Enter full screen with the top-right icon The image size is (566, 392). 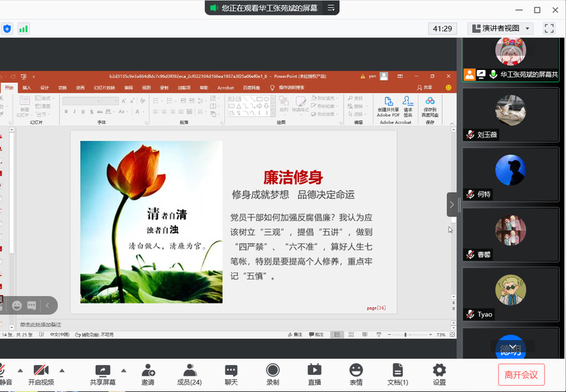549,28
